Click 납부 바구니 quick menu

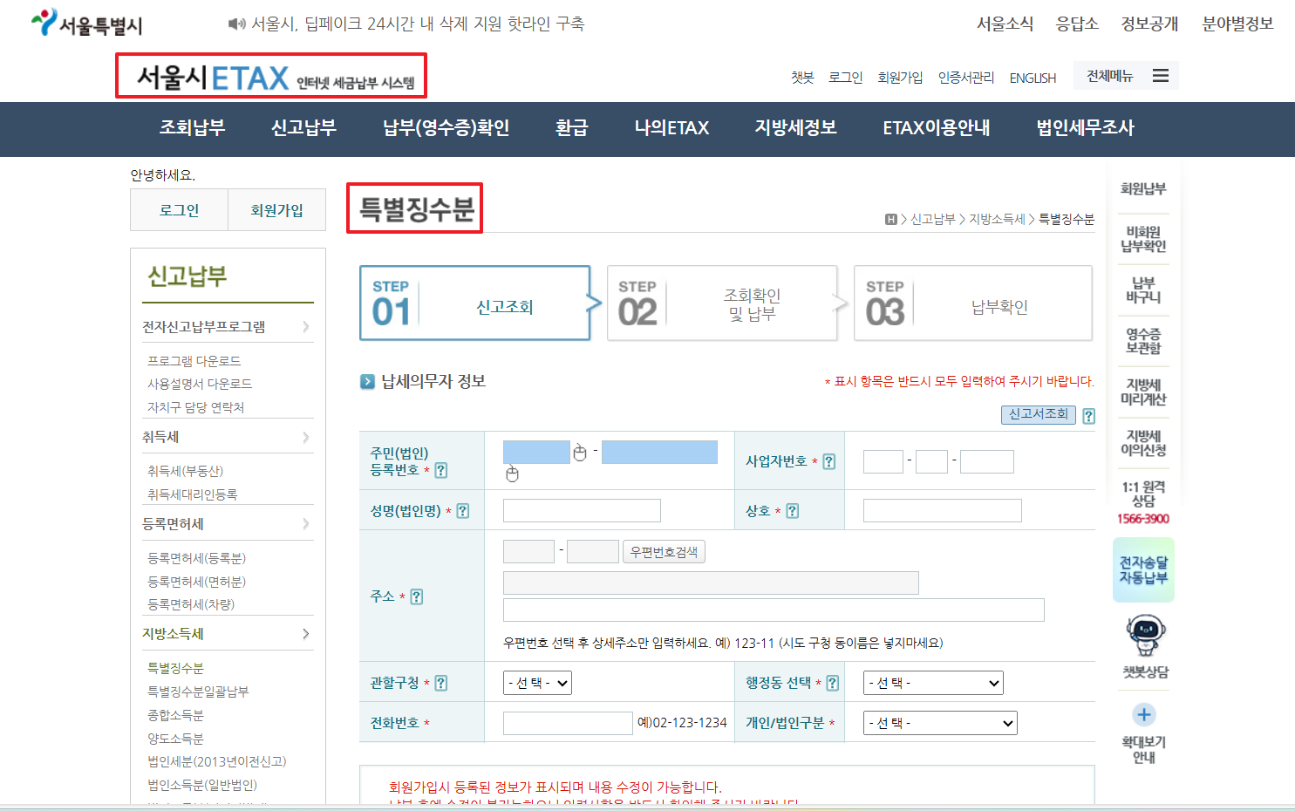click(x=1143, y=290)
